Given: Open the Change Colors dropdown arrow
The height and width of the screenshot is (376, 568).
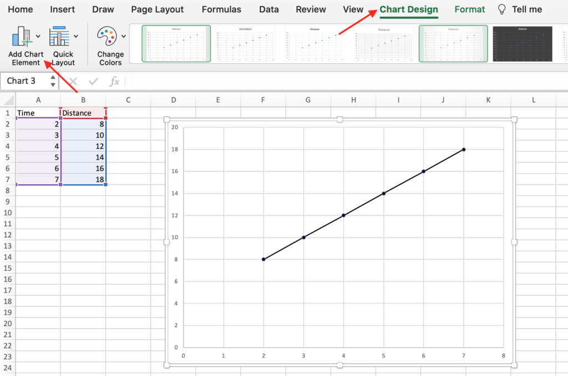Looking at the screenshot, I should (x=124, y=35).
